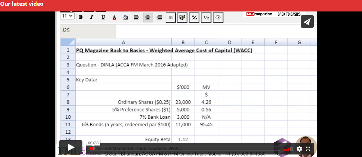
Task: Enter fullscreen video mode
Action: click(308, 149)
